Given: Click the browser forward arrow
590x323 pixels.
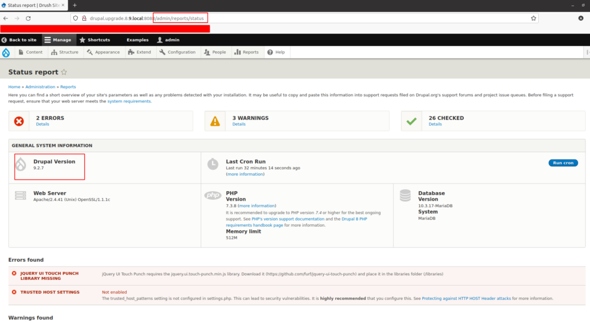Looking at the screenshot, I should 17,18.
